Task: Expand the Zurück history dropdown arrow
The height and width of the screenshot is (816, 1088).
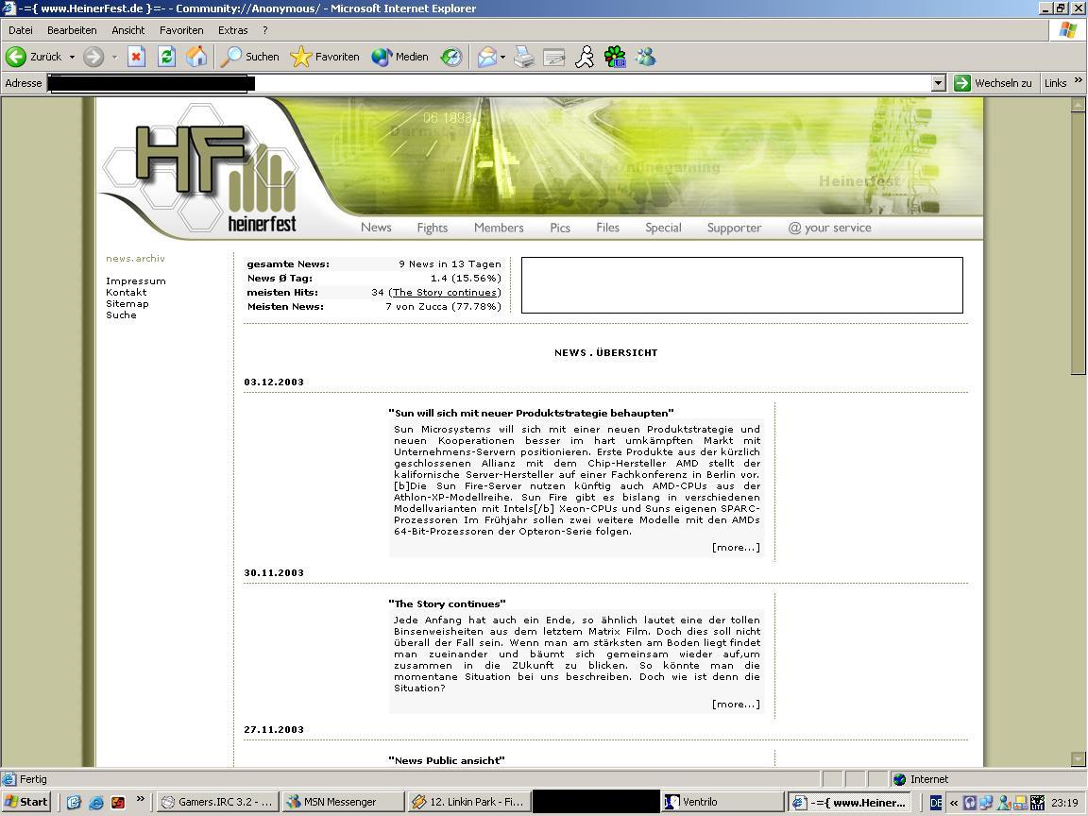Action: [x=72, y=57]
